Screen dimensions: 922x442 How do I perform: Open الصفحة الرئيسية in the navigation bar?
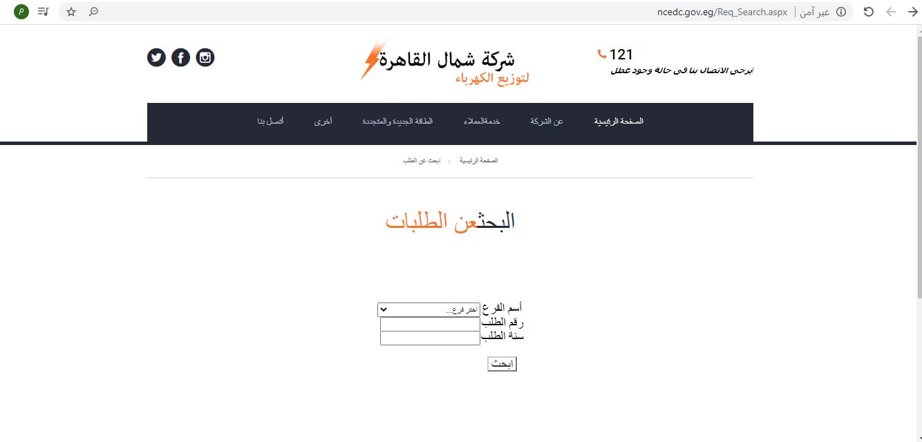click(x=619, y=122)
